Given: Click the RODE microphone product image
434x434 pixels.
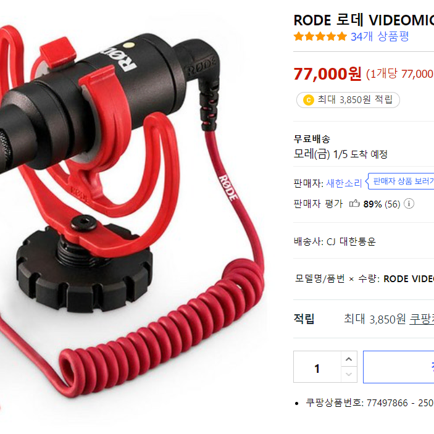Looking at the screenshot, I should [132, 211].
